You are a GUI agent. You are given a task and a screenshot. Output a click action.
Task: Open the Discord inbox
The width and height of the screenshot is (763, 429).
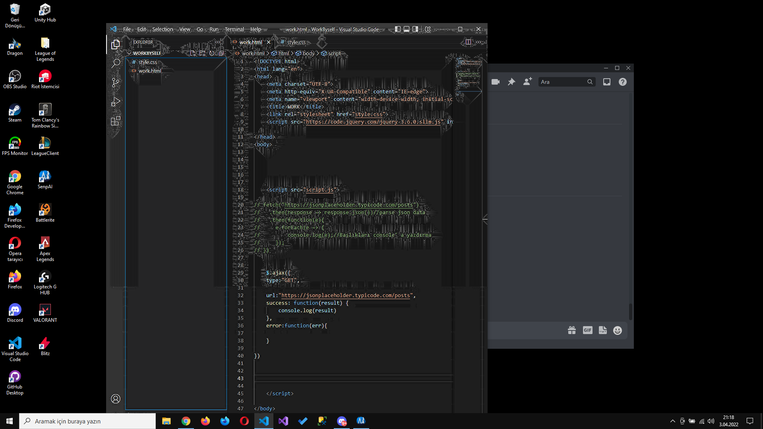coord(607,82)
